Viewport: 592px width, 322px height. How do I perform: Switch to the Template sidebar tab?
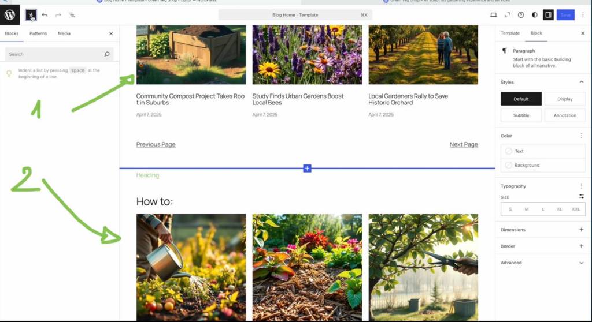[510, 33]
